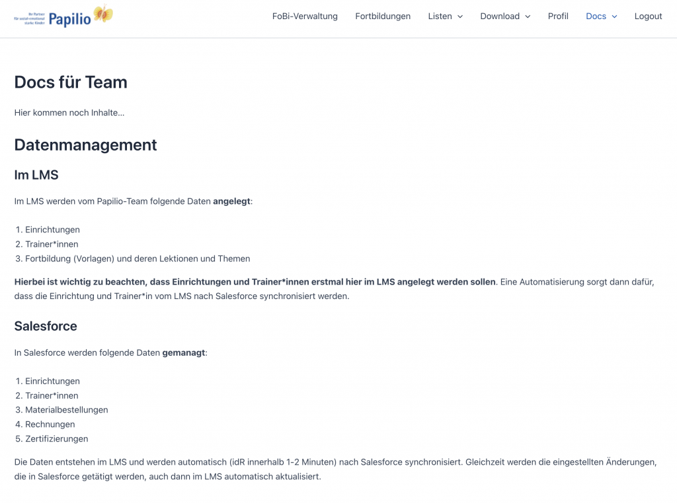
Task: Click 'Trainer*innen' in the LMS list
Action: (52, 244)
